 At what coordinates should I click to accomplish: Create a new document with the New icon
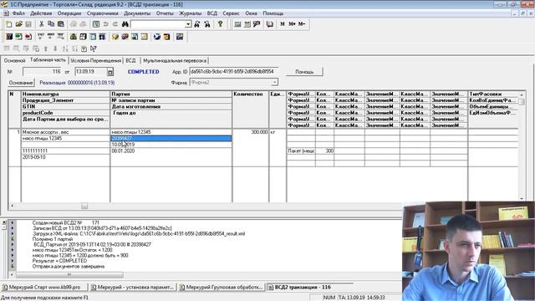click(9, 24)
